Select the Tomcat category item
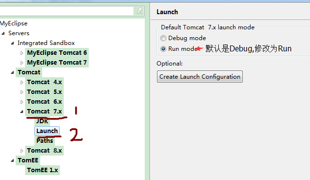Viewport: 310px width, 180px height. click(29, 72)
